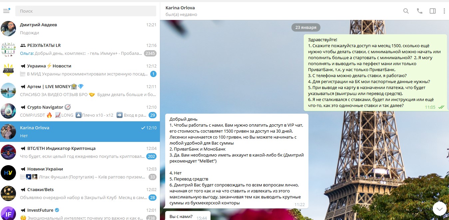Open the Артем | LIVE MONEY channel
The image size is (449, 220).
coord(80,90)
